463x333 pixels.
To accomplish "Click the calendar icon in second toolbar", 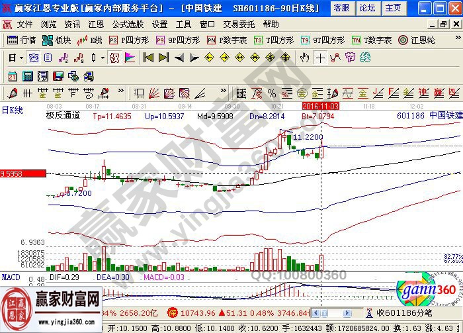I will coord(13,75).
